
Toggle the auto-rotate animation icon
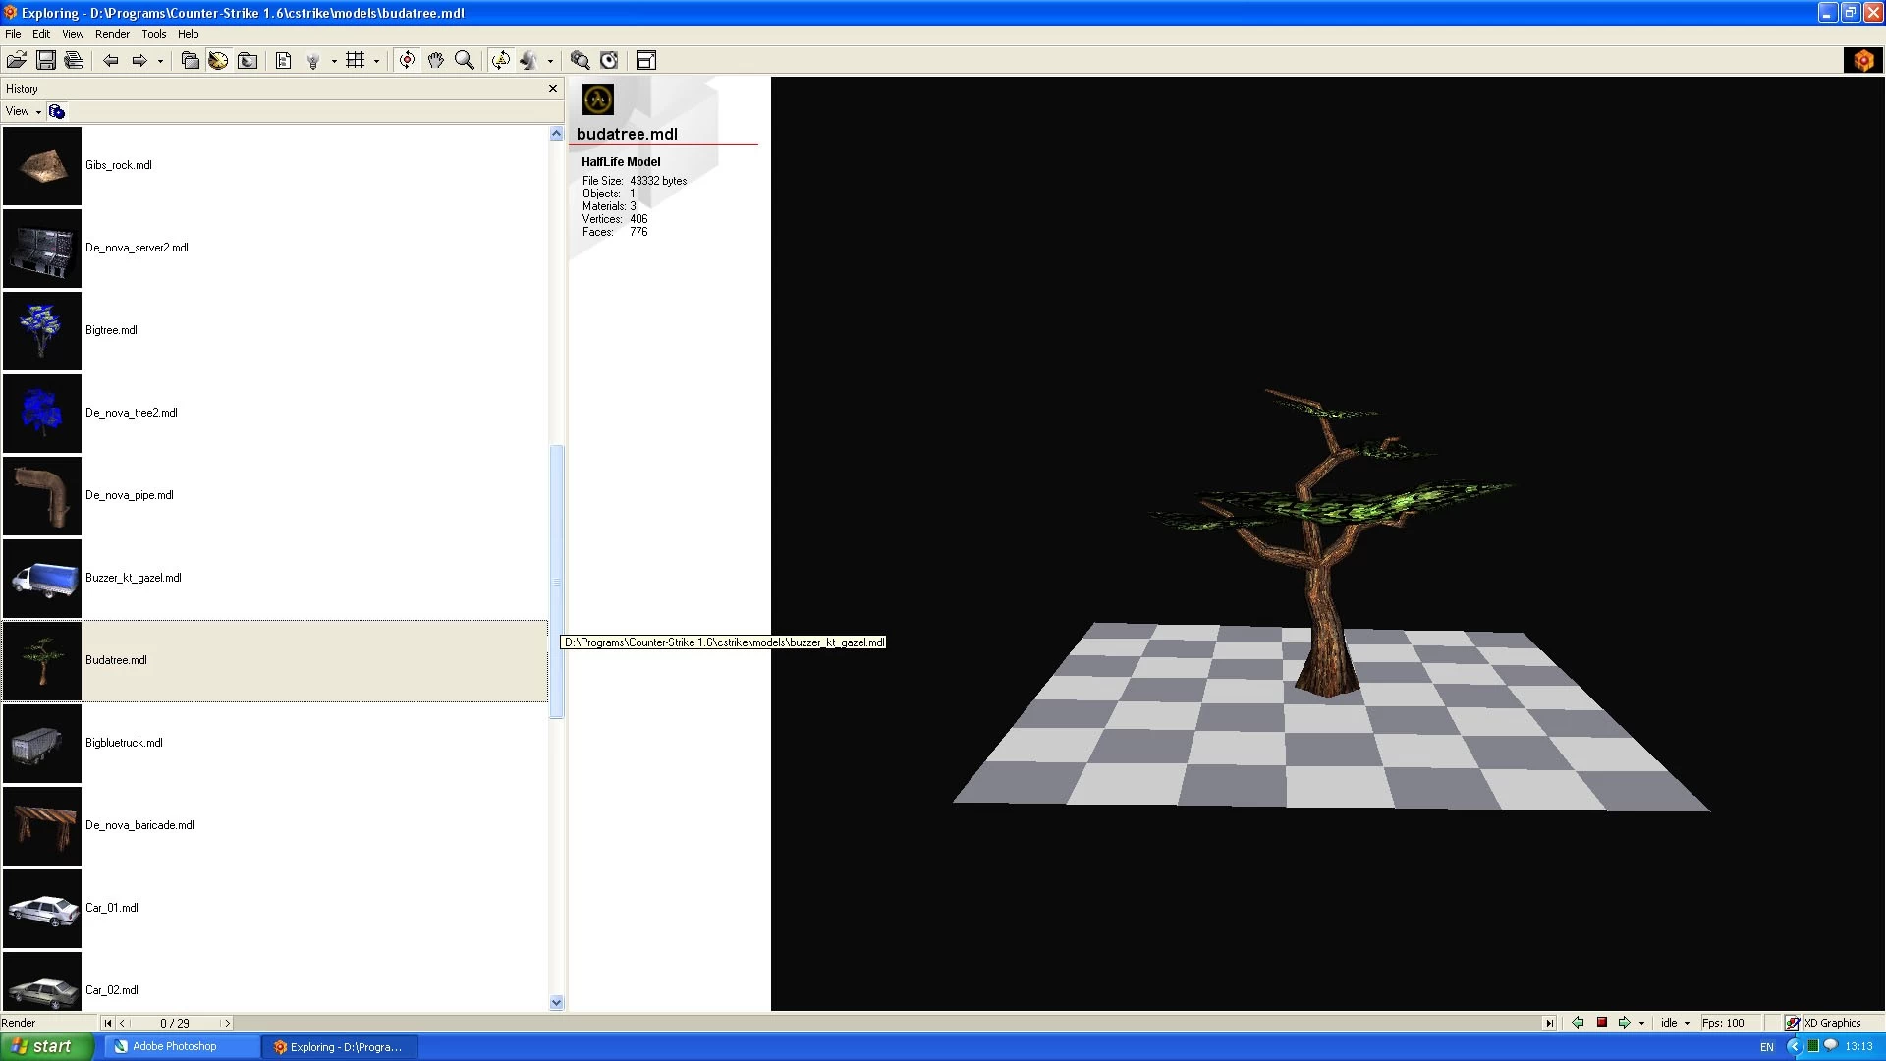point(501,61)
